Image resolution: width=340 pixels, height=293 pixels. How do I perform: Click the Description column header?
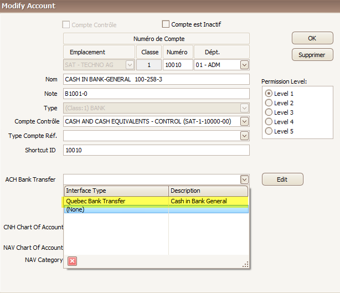pyautogui.click(x=208, y=191)
